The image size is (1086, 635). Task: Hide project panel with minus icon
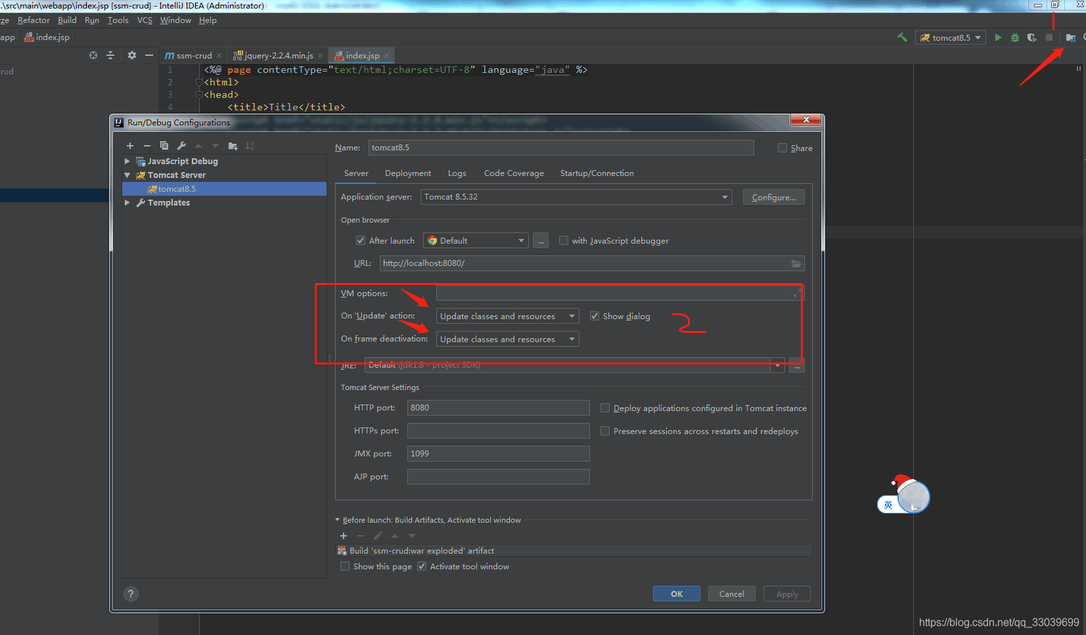tap(149, 55)
